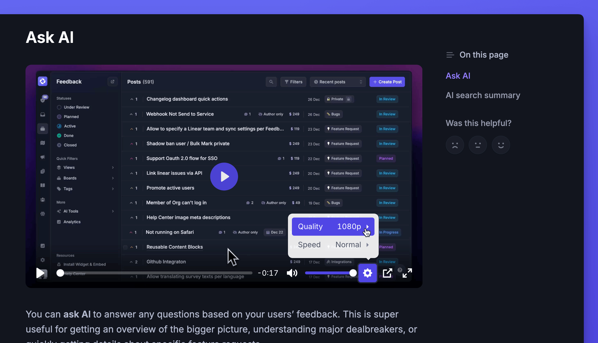Click the Create Post button
Viewport: 598px width, 343px height.
tap(387, 82)
